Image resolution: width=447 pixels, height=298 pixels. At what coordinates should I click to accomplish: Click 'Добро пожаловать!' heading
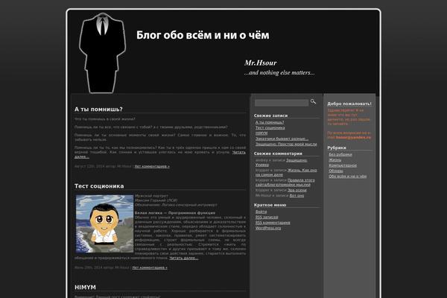click(x=349, y=104)
